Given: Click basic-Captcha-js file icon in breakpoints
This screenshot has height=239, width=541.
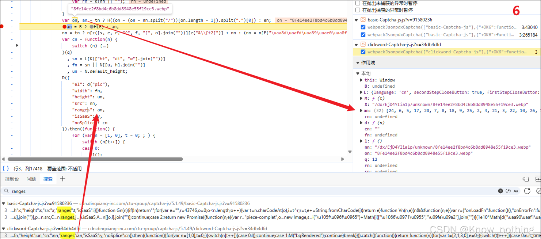Looking at the screenshot, I should [x=363, y=20].
